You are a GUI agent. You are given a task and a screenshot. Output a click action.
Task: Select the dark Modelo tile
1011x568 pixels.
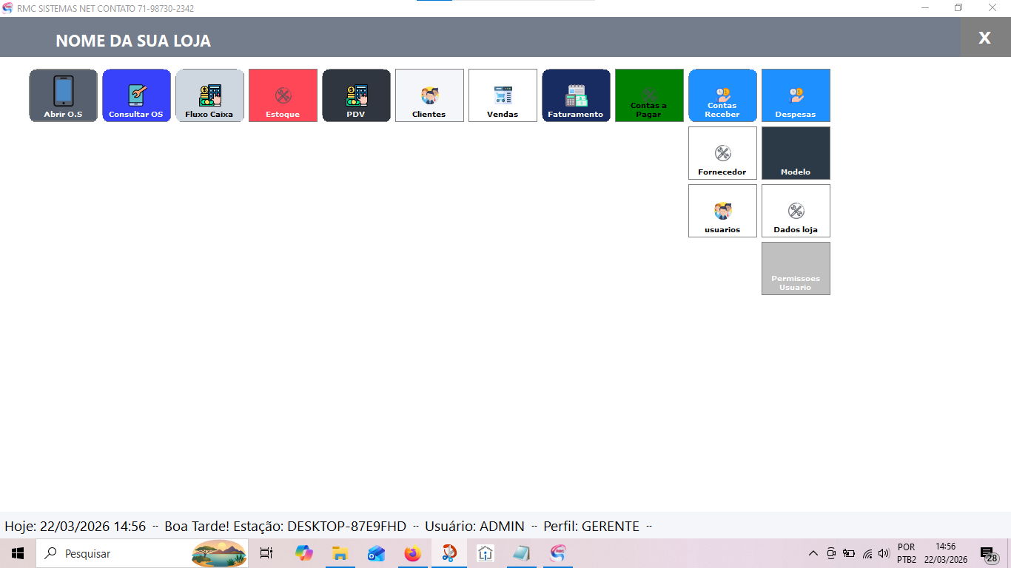click(x=796, y=153)
